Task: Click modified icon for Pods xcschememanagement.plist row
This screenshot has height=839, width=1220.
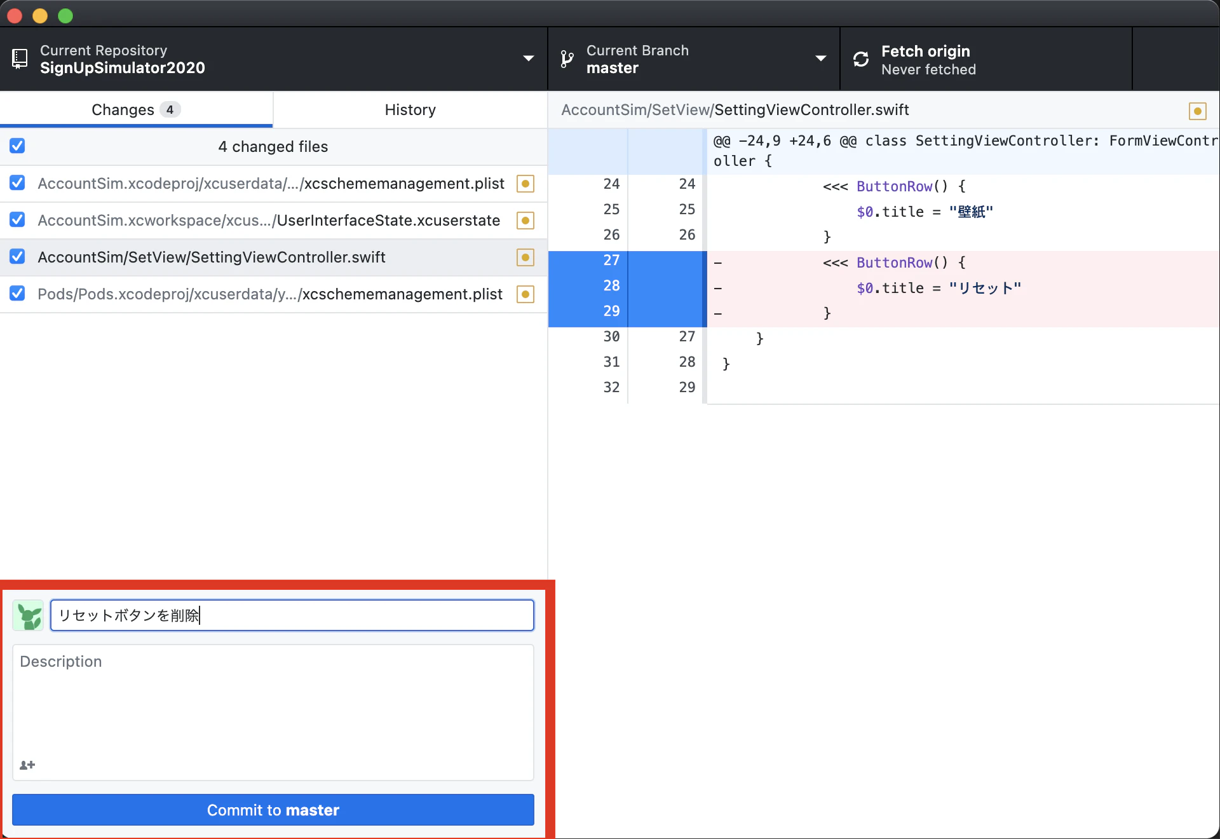Action: point(525,294)
